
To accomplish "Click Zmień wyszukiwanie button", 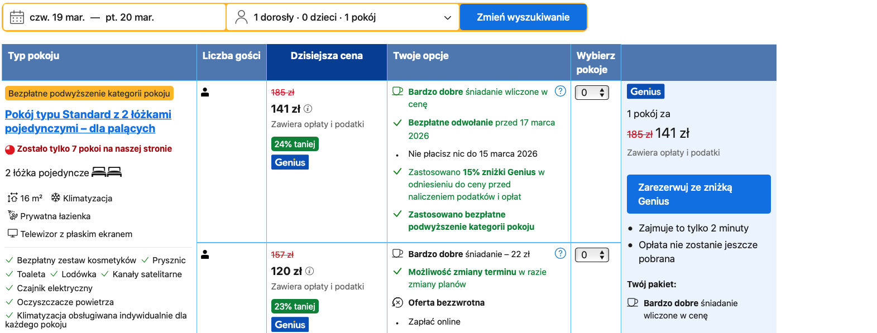I will pyautogui.click(x=523, y=17).
